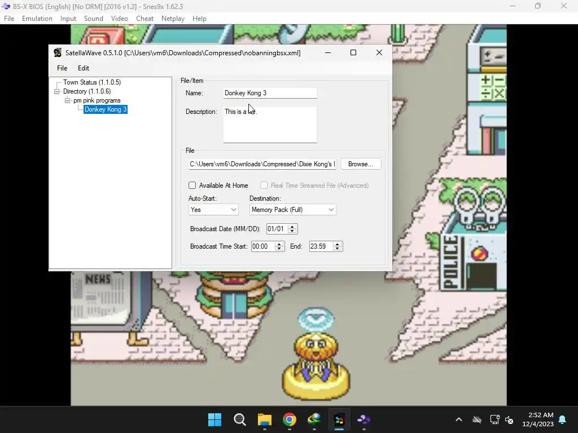Open the notifications bell icon
The height and width of the screenshot is (433, 578).
(x=563, y=419)
